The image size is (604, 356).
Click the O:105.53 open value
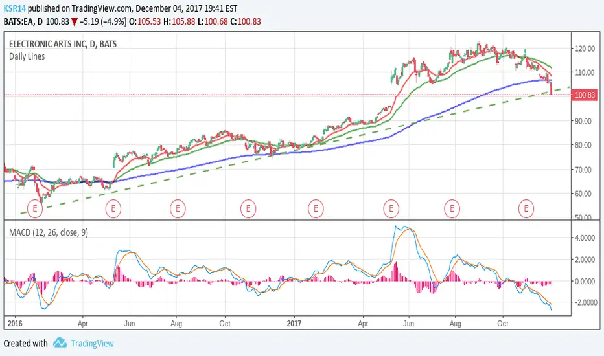pyautogui.click(x=145, y=21)
